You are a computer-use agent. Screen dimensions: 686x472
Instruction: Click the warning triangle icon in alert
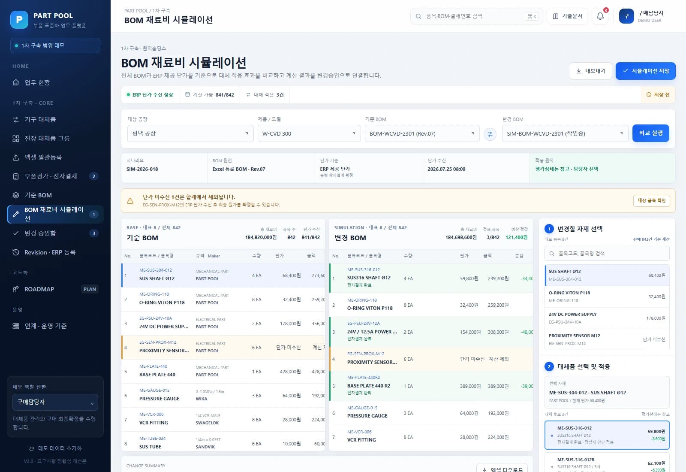pyautogui.click(x=130, y=201)
